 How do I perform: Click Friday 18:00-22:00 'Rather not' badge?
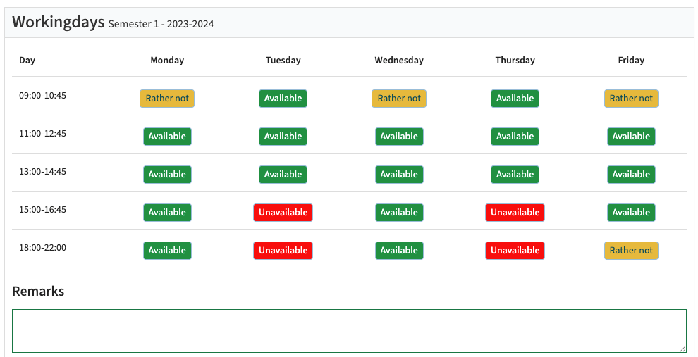click(631, 251)
